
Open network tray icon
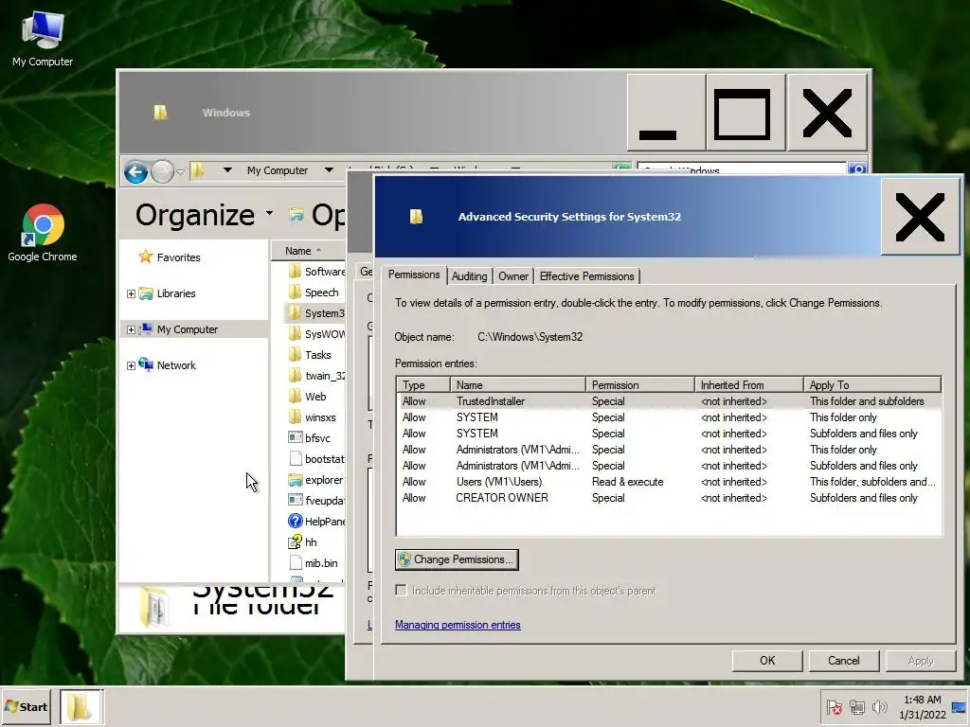click(857, 706)
